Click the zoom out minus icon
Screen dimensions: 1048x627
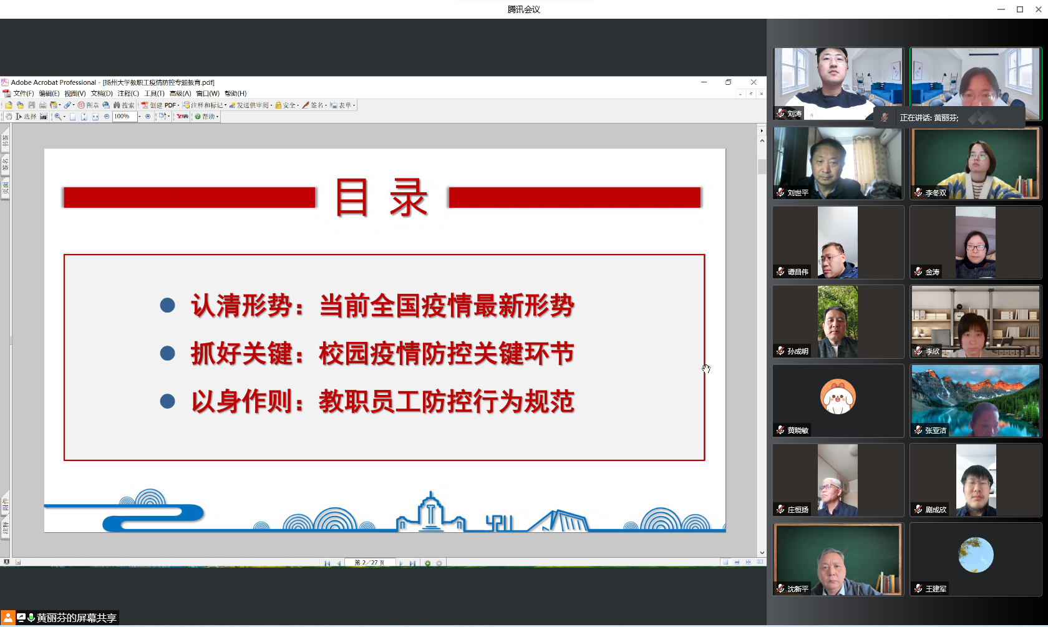[x=107, y=117]
